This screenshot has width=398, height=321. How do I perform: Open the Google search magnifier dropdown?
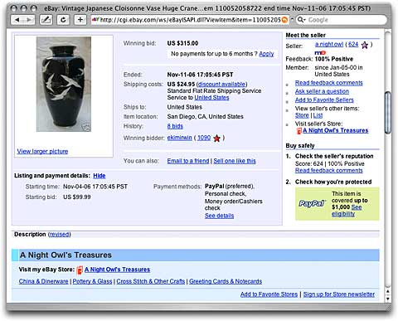pos(301,20)
